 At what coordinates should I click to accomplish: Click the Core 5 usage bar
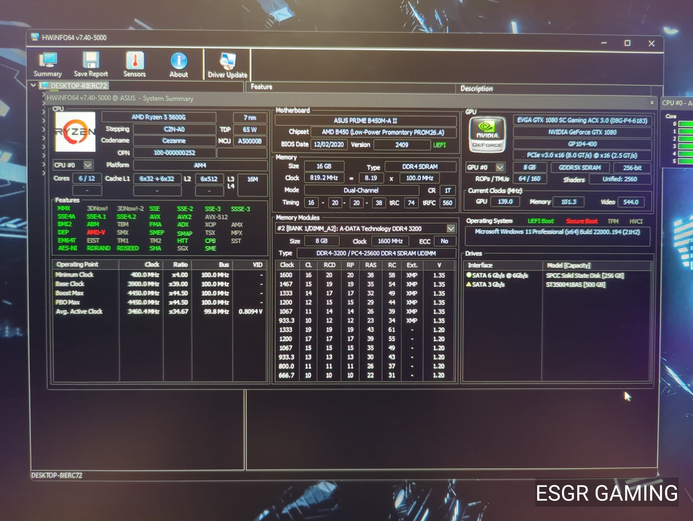click(685, 161)
